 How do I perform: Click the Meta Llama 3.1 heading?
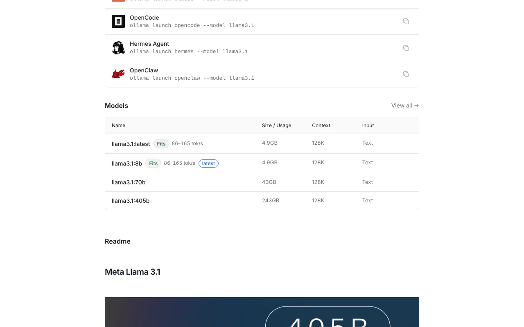133,272
